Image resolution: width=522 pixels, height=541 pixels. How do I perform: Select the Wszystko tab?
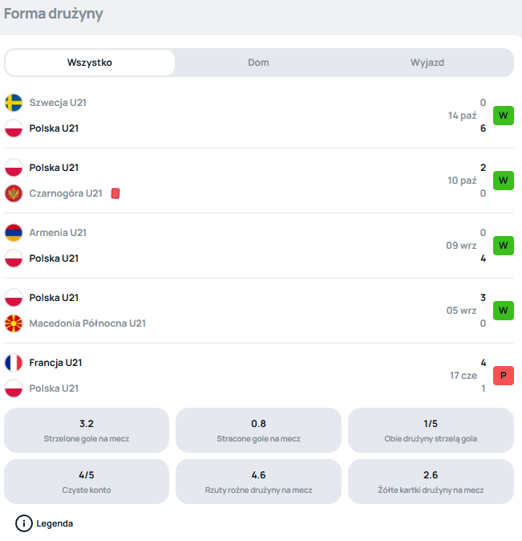pyautogui.click(x=90, y=63)
